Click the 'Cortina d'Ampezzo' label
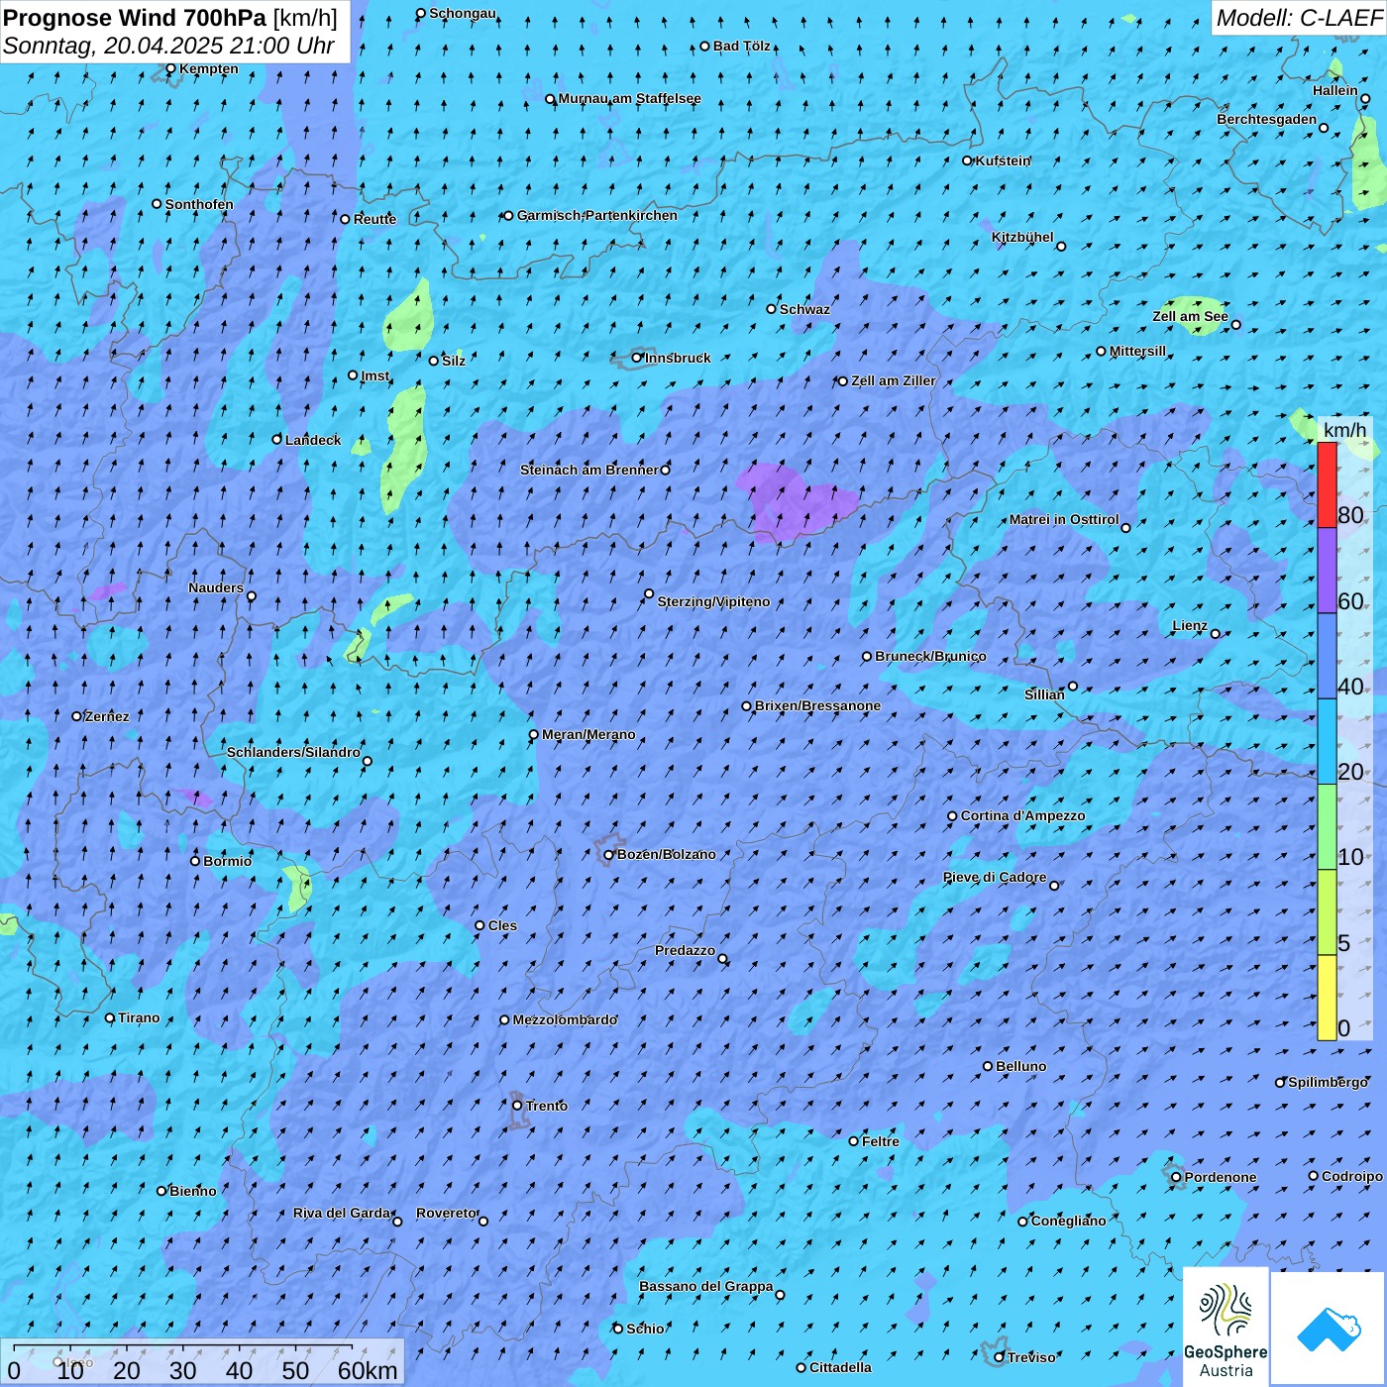Image resolution: width=1387 pixels, height=1387 pixels. pyautogui.click(x=1022, y=815)
